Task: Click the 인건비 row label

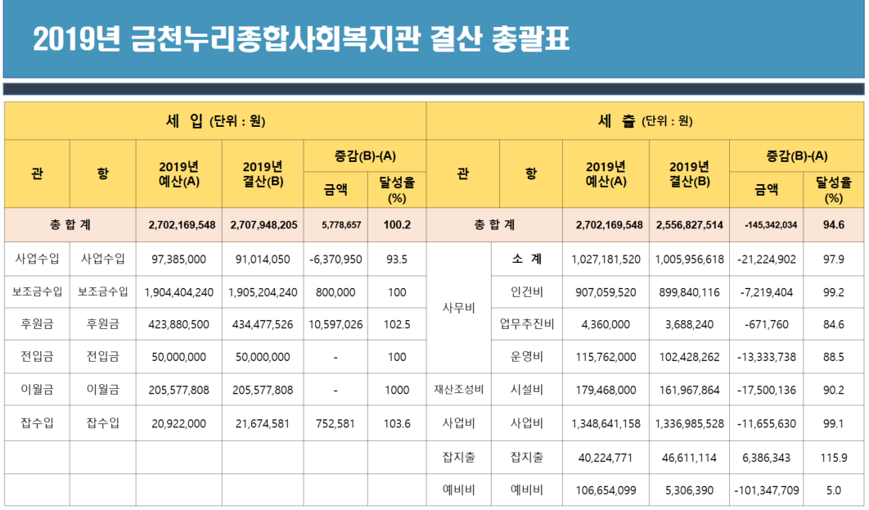Action: (531, 291)
